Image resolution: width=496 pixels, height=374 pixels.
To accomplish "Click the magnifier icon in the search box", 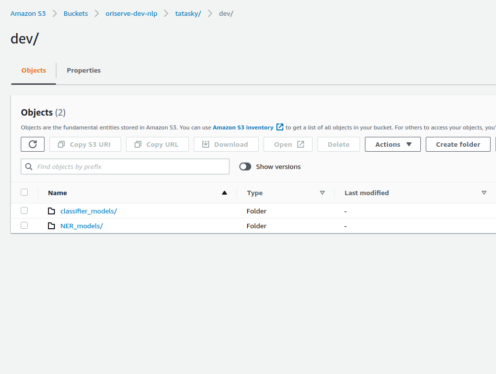I will pyautogui.click(x=29, y=166).
